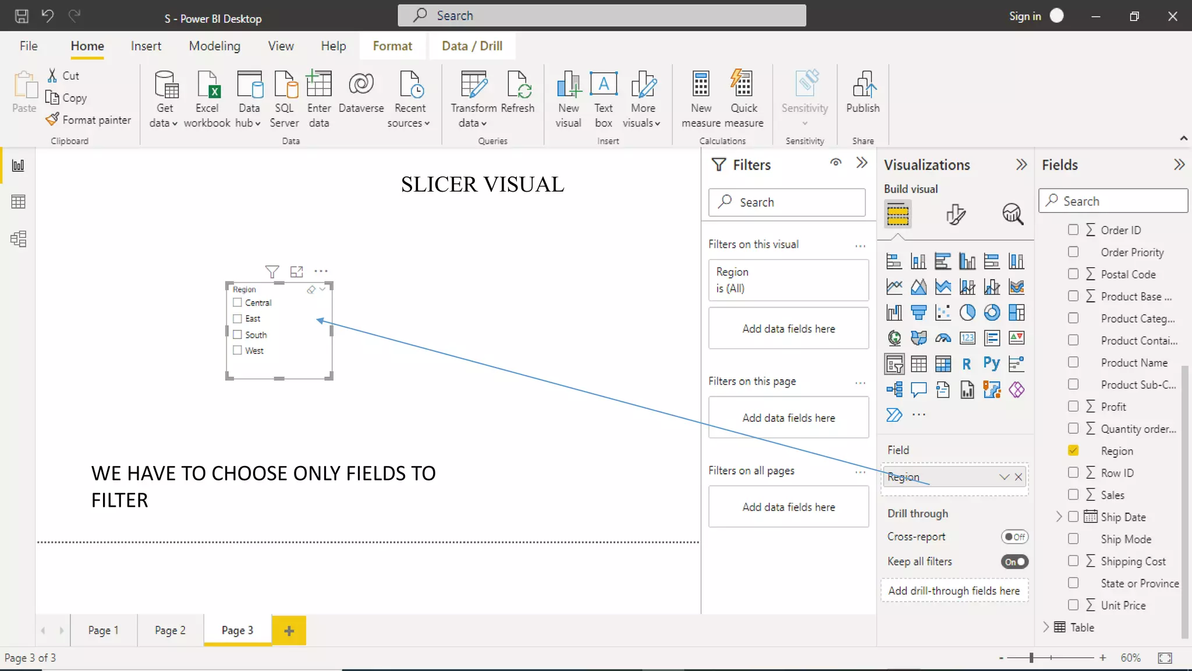Image resolution: width=1192 pixels, height=671 pixels.
Task: Turn on Cross-report toggle
Action: click(x=1014, y=536)
